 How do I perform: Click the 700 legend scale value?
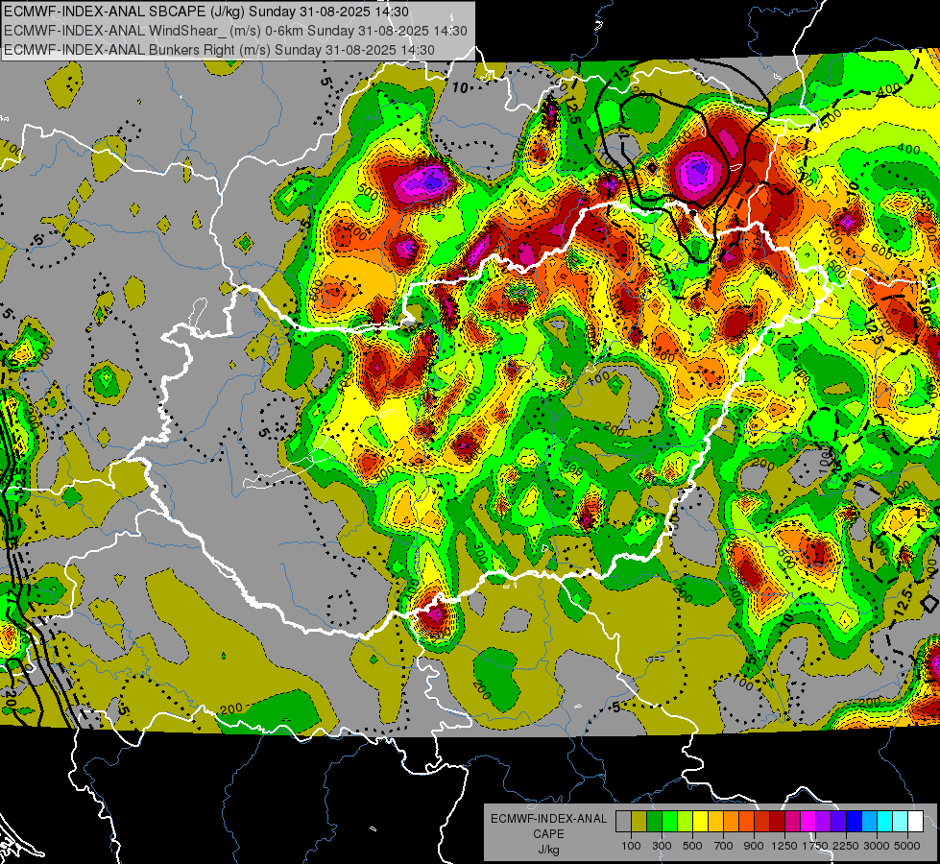pyautogui.click(x=724, y=846)
